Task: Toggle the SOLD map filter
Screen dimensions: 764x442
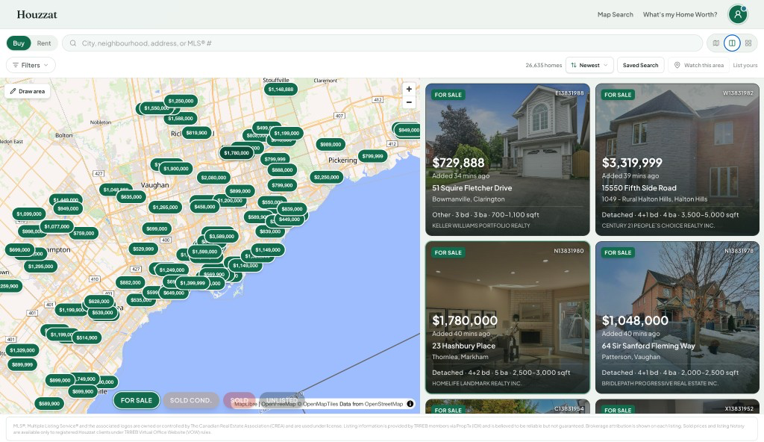Action: pos(239,400)
